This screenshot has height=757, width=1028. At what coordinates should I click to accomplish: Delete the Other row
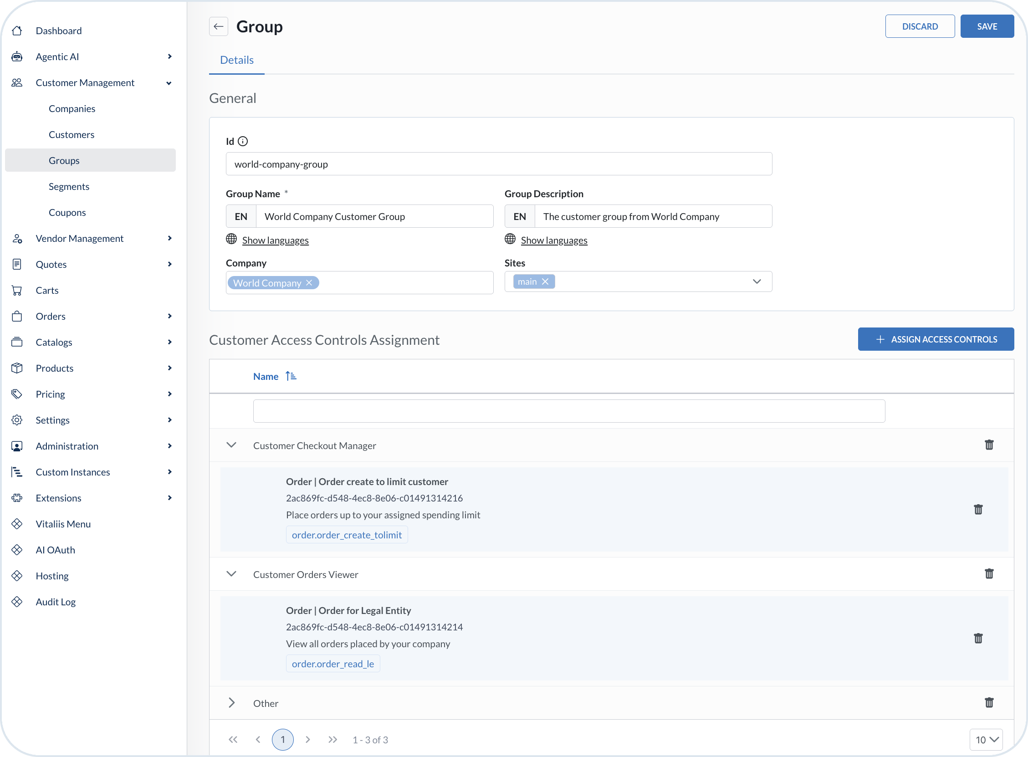(x=989, y=702)
